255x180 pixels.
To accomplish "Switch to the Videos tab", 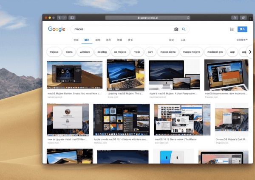I will tap(109, 40).
